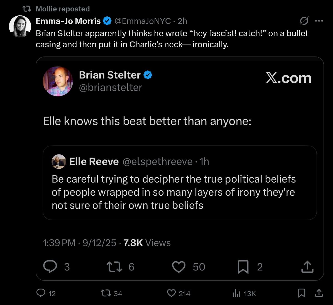Bookmark Emma-Jo Morris's post
This screenshot has width=333, height=305.
pyautogui.click(x=302, y=293)
